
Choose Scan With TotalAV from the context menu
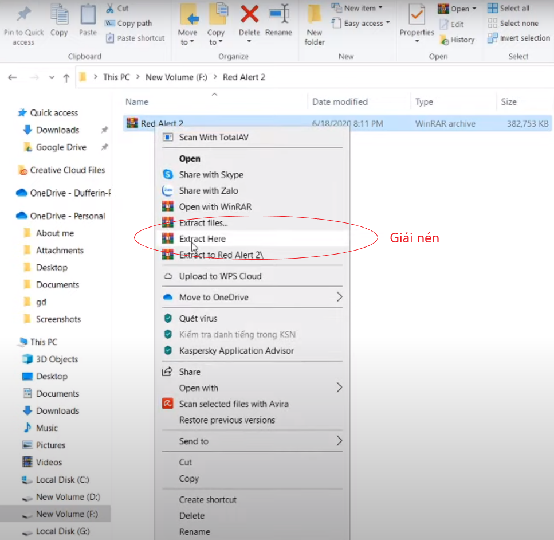point(252,137)
